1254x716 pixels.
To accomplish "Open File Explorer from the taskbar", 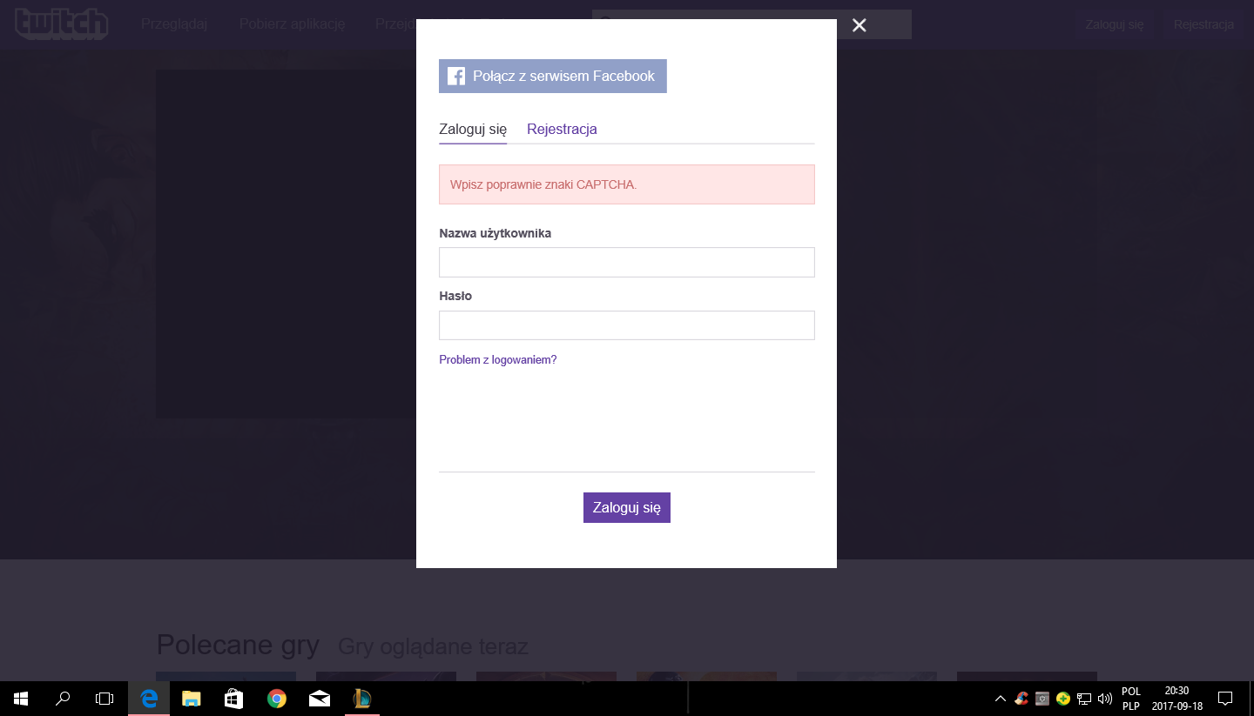I will point(192,699).
